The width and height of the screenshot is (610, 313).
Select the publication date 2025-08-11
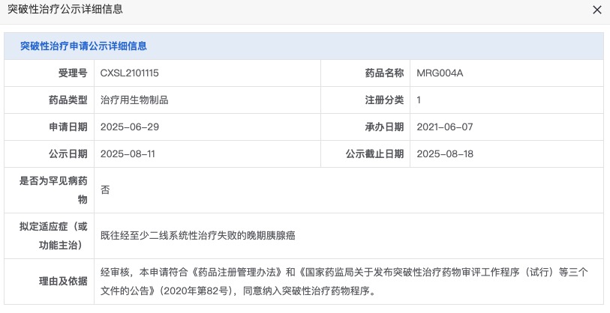coord(128,154)
